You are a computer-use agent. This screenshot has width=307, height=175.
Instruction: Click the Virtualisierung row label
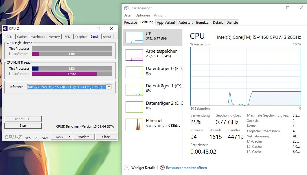pos(258,136)
